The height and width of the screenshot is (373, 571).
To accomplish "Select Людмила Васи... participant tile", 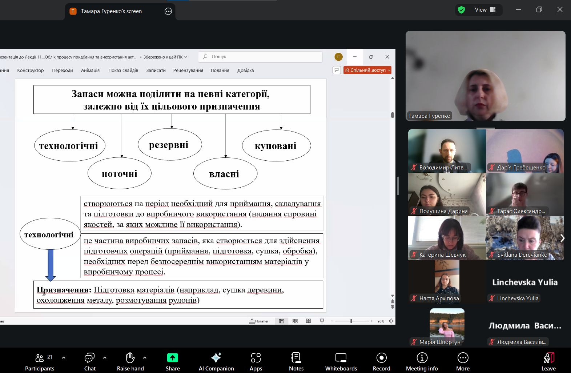I will pyautogui.click(x=525, y=325).
